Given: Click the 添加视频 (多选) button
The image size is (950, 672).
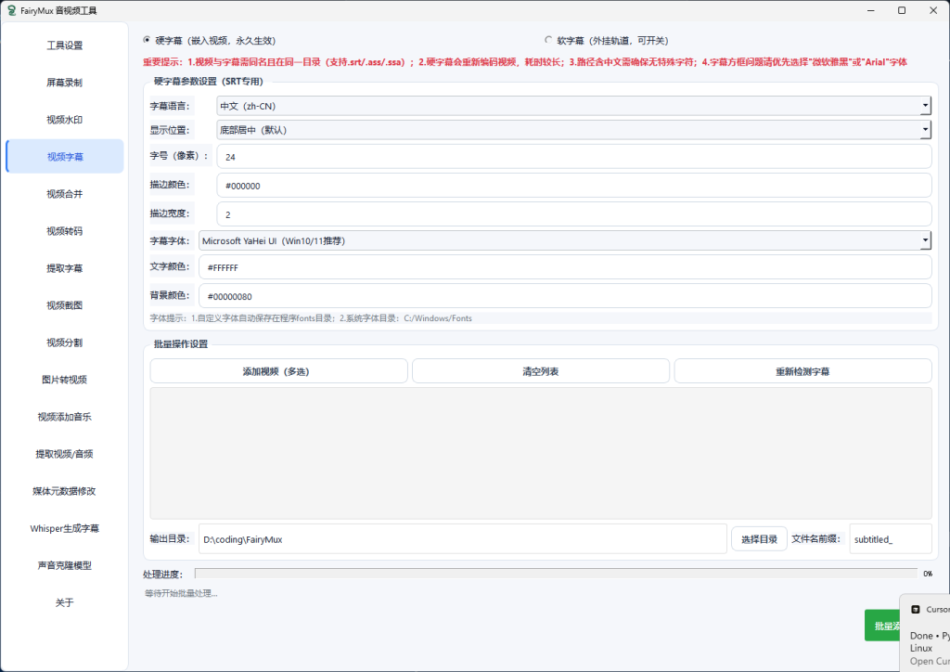Looking at the screenshot, I should pyautogui.click(x=278, y=371).
